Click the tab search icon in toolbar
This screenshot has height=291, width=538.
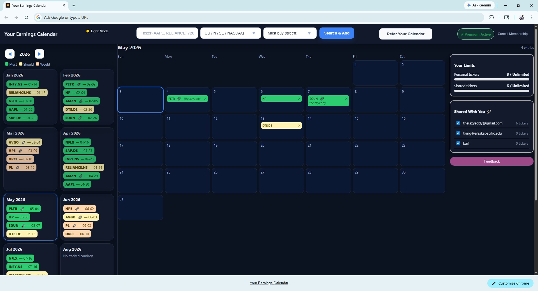click(x=507, y=17)
